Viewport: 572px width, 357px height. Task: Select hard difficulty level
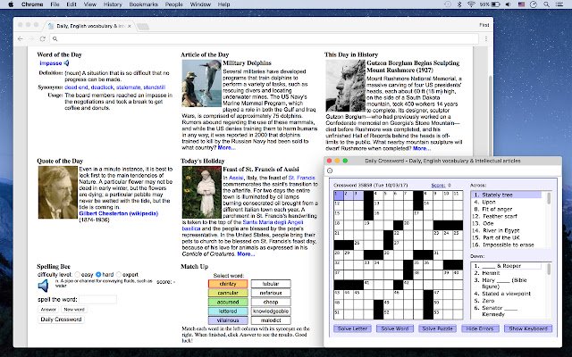(x=98, y=275)
